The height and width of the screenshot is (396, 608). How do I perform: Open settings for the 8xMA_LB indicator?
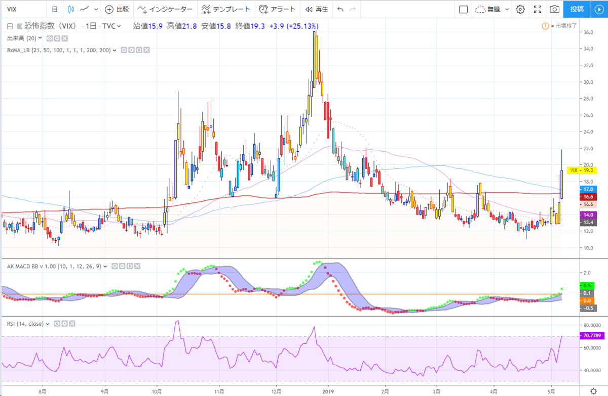131,50
